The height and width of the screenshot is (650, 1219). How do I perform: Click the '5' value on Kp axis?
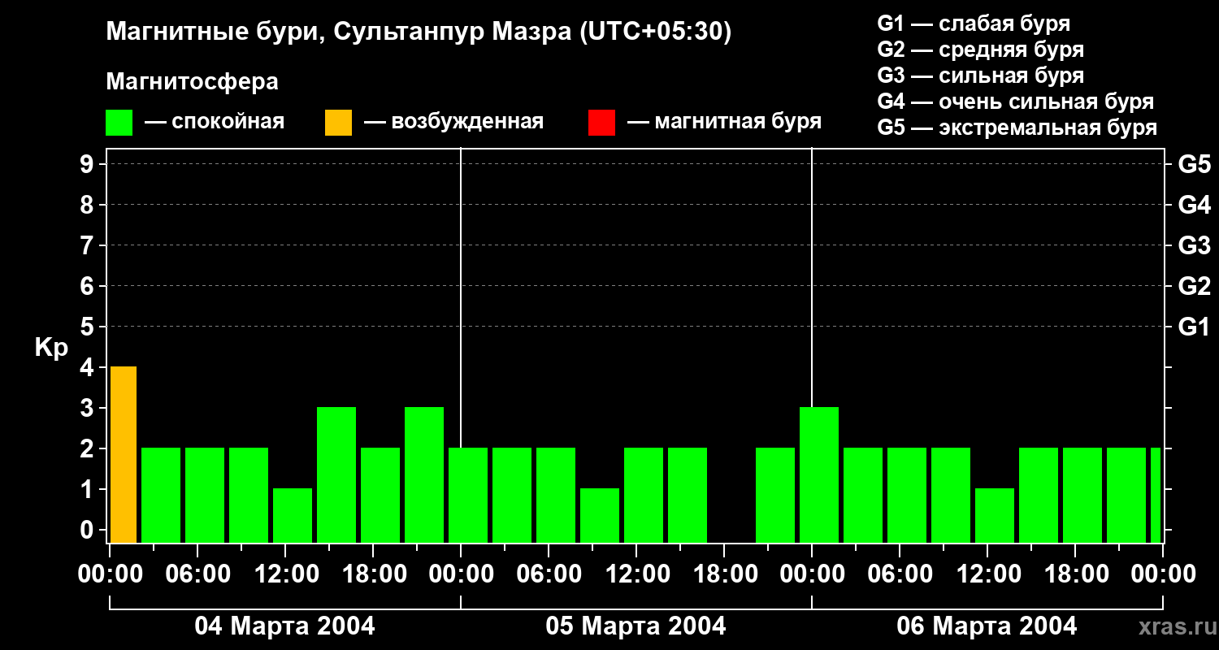pos(89,327)
